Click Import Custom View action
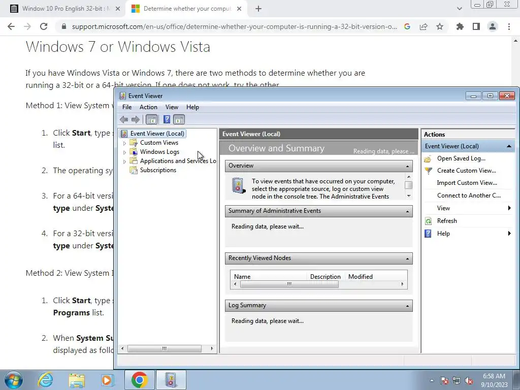This screenshot has height=390, width=520. (467, 183)
